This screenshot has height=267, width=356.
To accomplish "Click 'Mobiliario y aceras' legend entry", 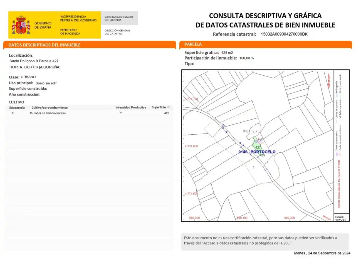I will point(340,108).
